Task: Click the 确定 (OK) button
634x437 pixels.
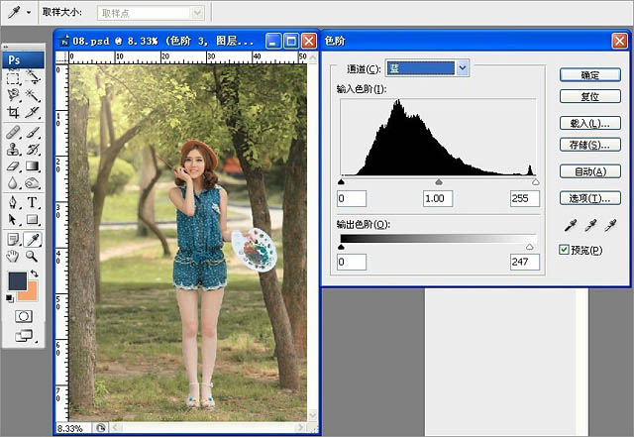Action: pyautogui.click(x=589, y=74)
